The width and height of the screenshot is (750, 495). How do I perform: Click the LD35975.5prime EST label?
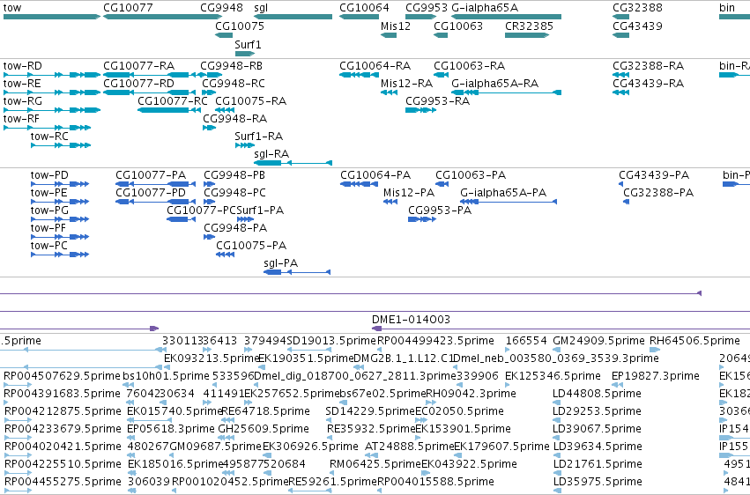coord(597,482)
